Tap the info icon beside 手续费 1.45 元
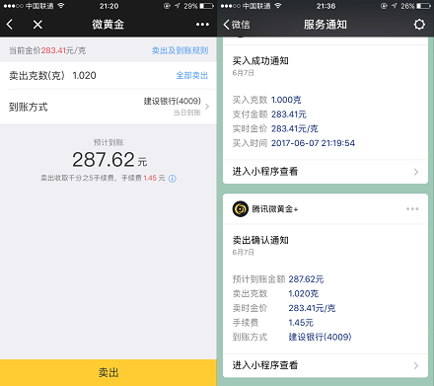Screen dimensions: 434x386 [173, 179]
